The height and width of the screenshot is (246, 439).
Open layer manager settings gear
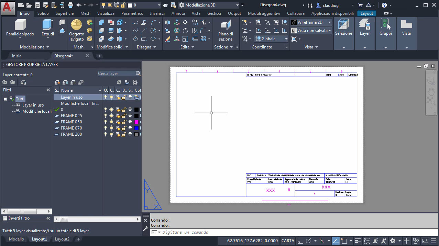(135, 82)
